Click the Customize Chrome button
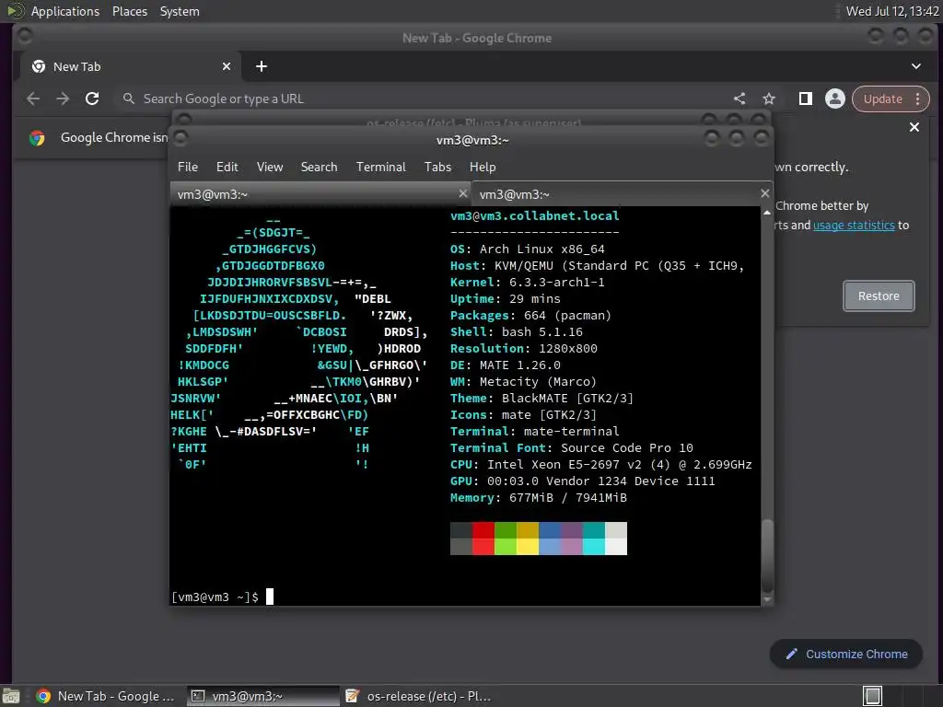The image size is (943, 707). (846, 655)
